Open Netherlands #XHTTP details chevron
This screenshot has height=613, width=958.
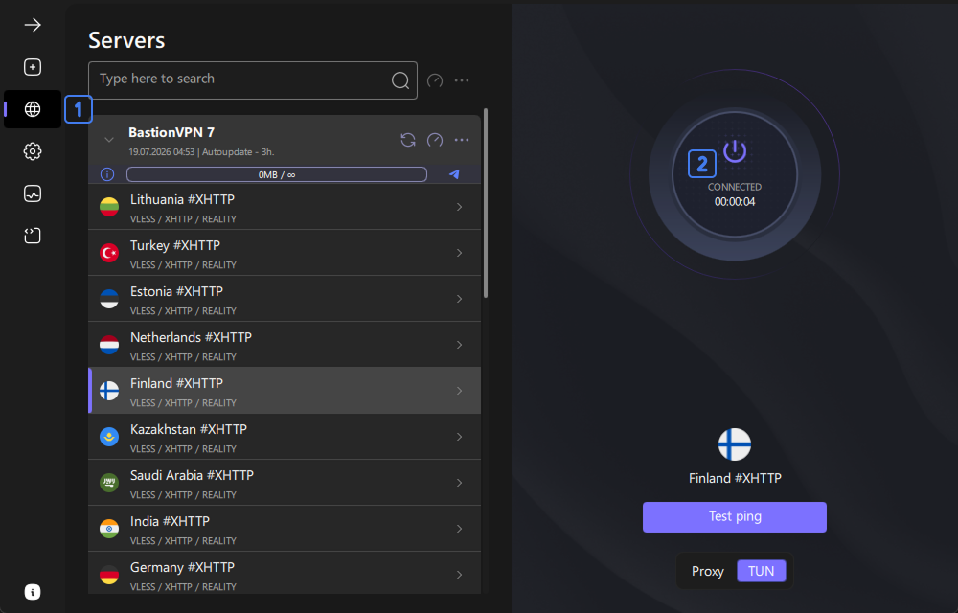point(460,345)
